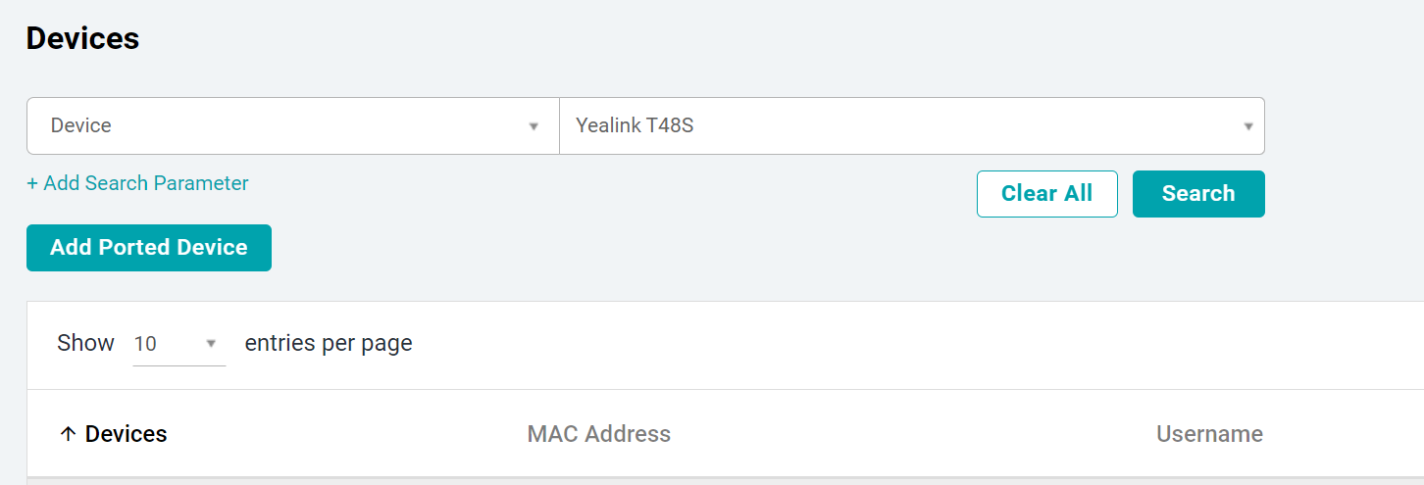This screenshot has width=1424, height=485.
Task: Click the Show label text
Action: (x=85, y=343)
